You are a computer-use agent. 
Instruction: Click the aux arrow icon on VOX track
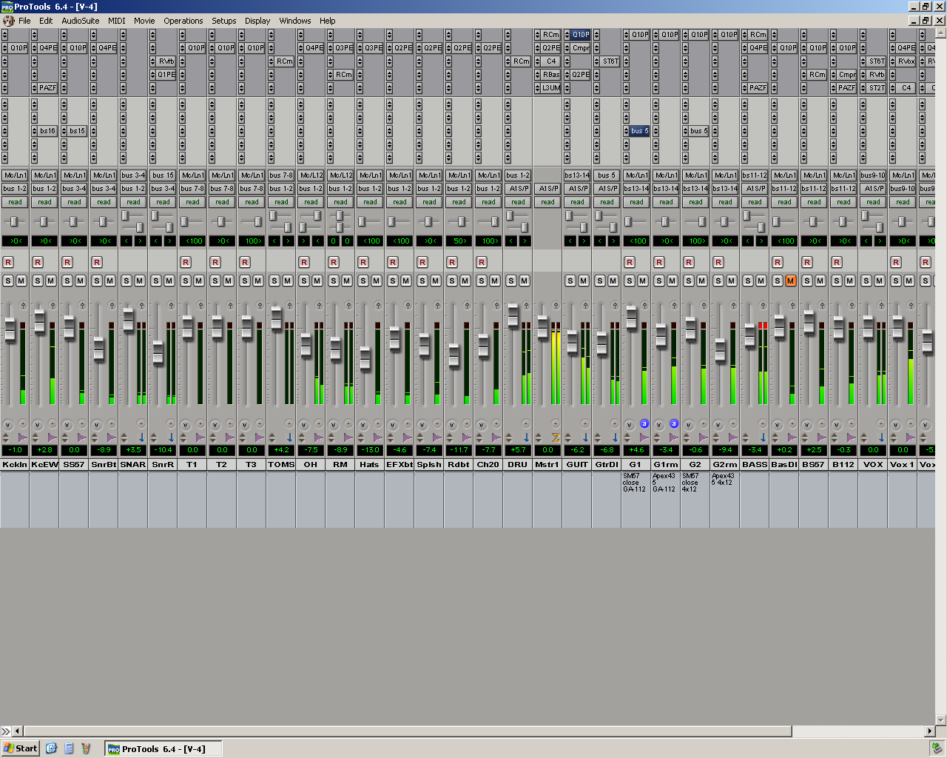(881, 437)
